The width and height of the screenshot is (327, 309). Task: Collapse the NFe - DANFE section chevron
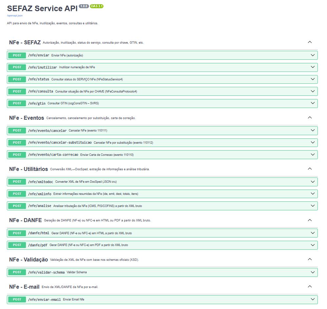[x=309, y=220]
